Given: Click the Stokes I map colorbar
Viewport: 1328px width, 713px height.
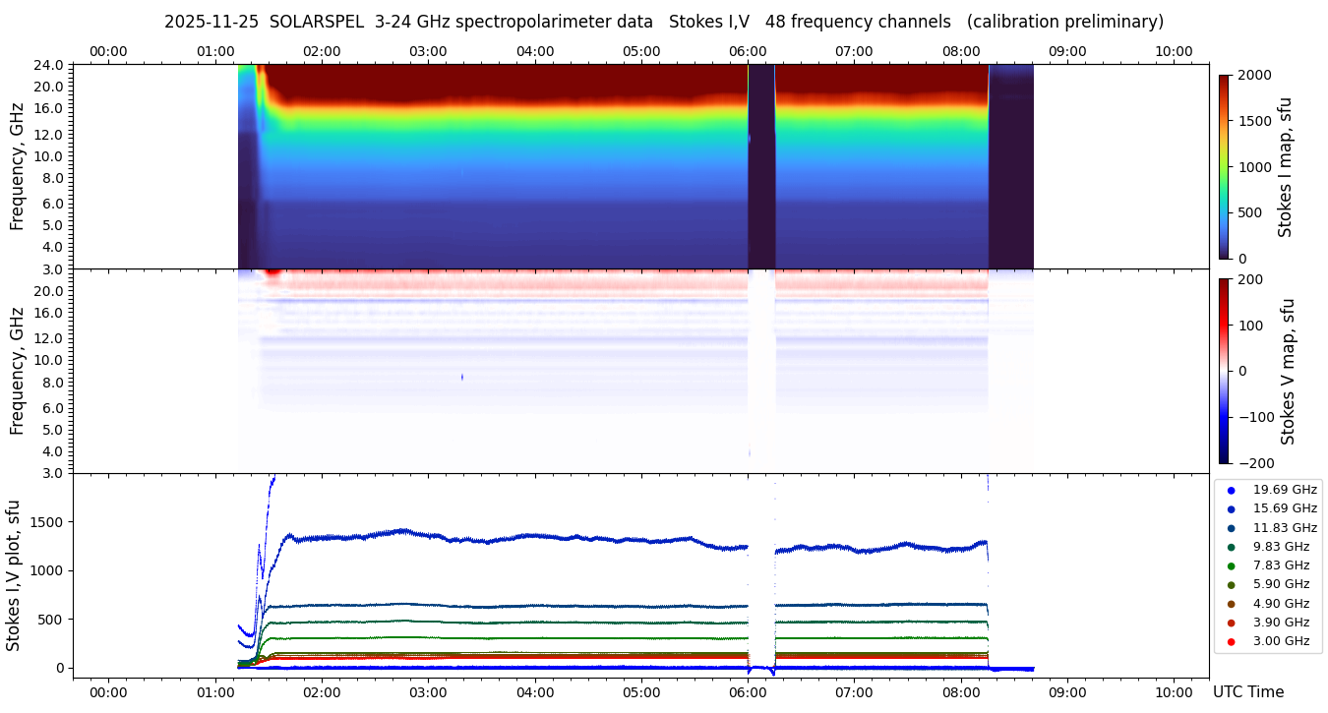Looking at the screenshot, I should click(x=1224, y=166).
